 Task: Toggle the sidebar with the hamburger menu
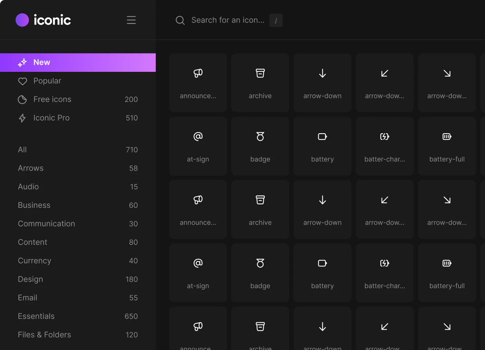(131, 20)
